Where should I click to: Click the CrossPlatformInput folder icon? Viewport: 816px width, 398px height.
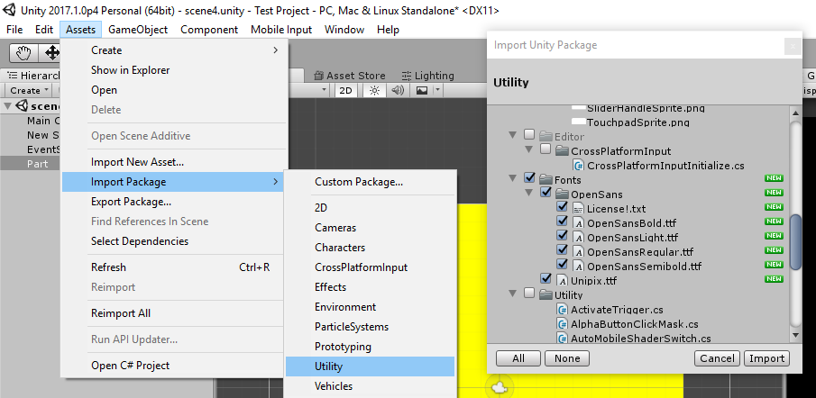562,151
